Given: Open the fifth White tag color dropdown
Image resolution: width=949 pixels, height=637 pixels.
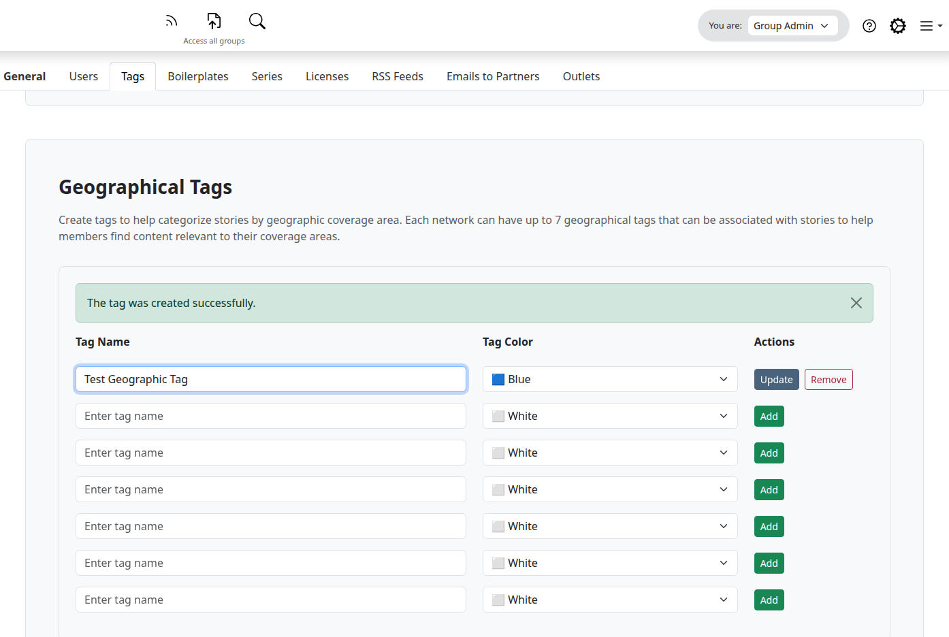Looking at the screenshot, I should coord(610,563).
